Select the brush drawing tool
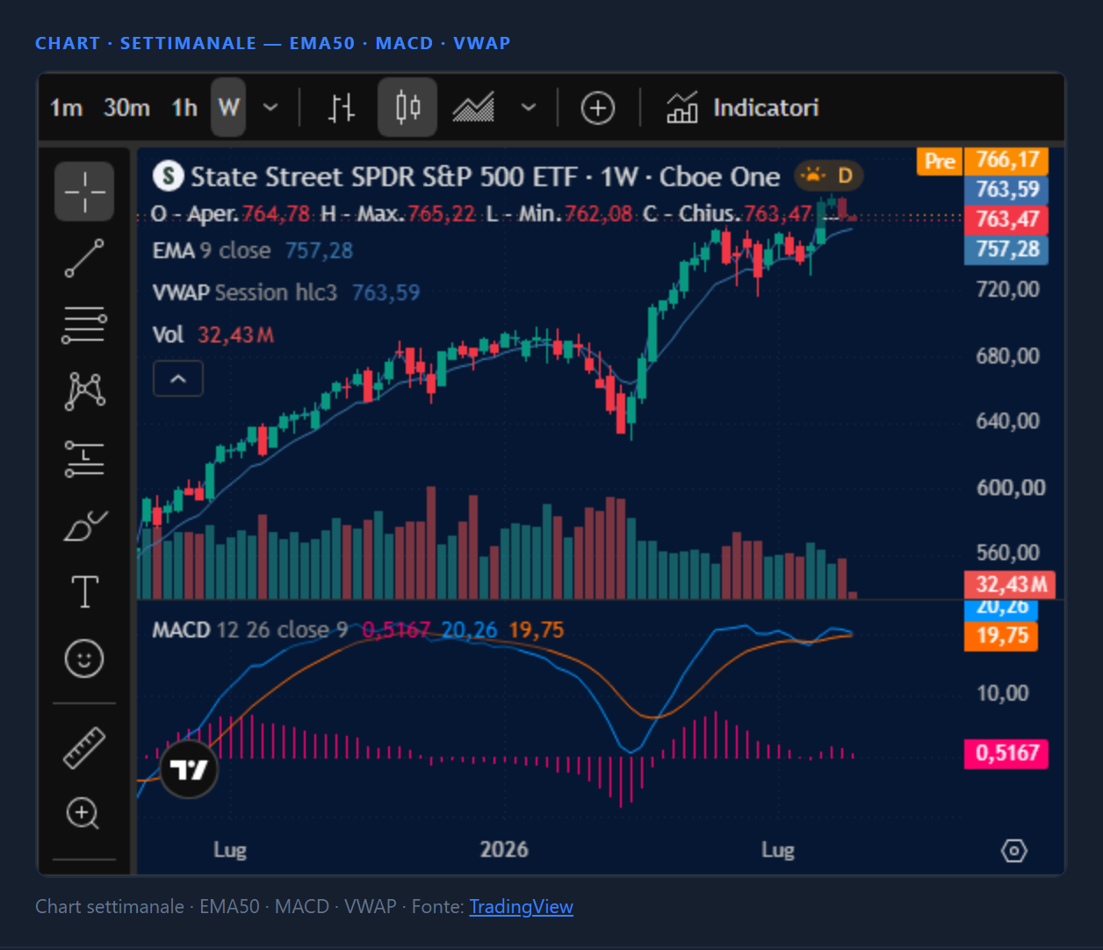Screen dimensions: 1103x950 tap(84, 526)
